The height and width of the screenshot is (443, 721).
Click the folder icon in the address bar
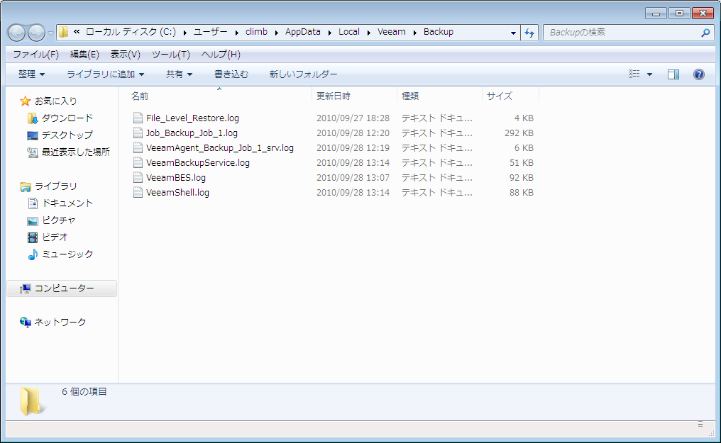click(63, 32)
